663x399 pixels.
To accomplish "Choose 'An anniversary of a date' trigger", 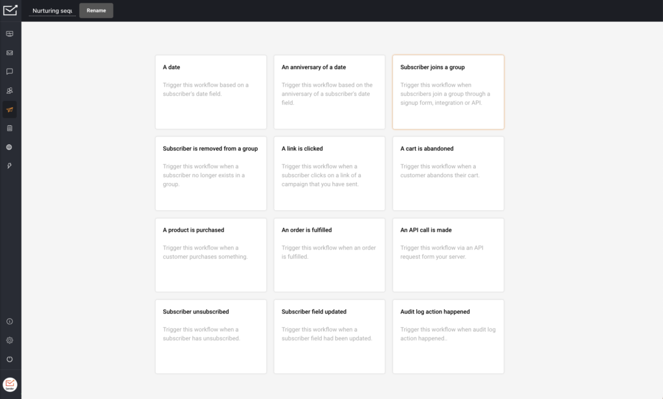I will [x=330, y=92].
